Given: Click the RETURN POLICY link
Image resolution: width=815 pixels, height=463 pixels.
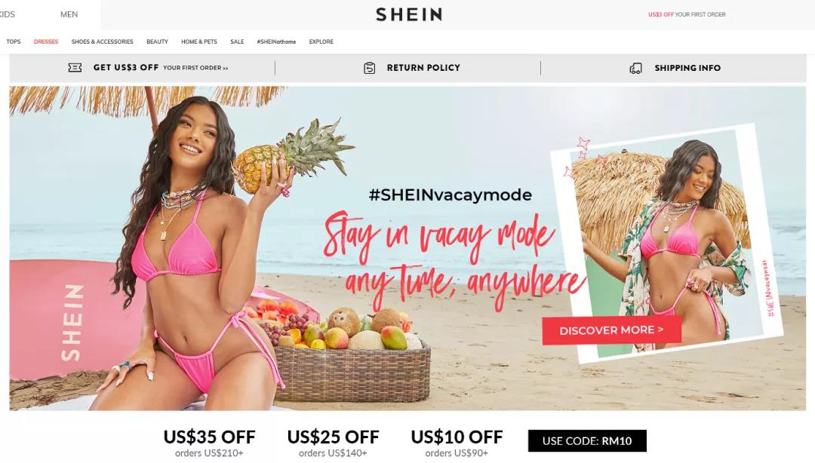Looking at the screenshot, I should 423,68.
